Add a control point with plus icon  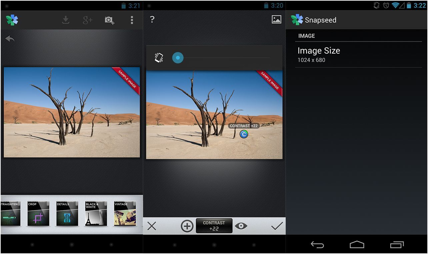(x=187, y=226)
